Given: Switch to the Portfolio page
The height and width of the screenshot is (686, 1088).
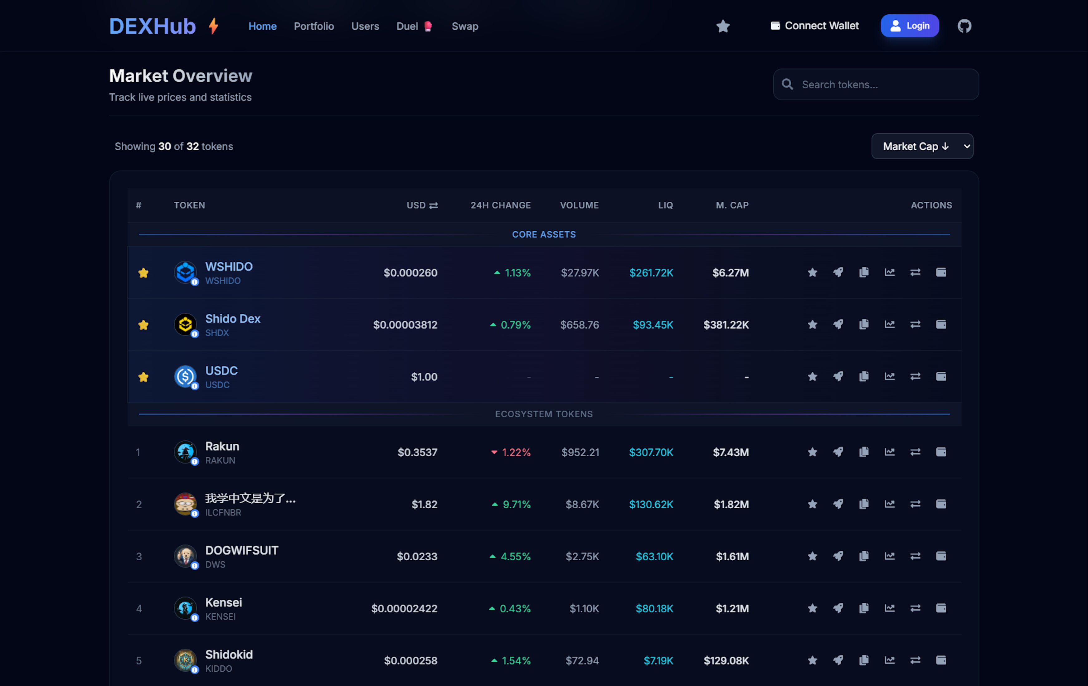Looking at the screenshot, I should 313,26.
